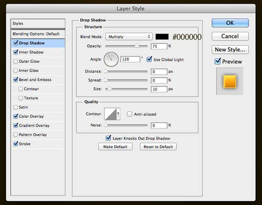This screenshot has width=262, height=205.
Task: Click Reset to Default button
Action: pos(158,146)
